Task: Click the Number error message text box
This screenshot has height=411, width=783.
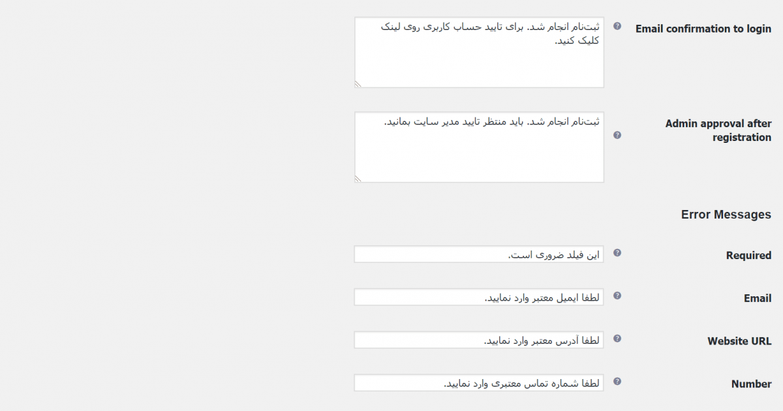Action: click(479, 383)
